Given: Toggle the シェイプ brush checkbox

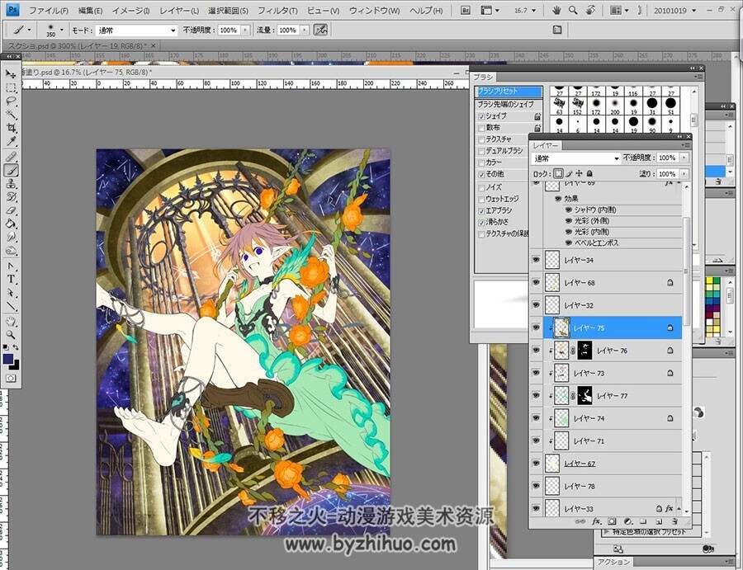Looking at the screenshot, I should [481, 116].
